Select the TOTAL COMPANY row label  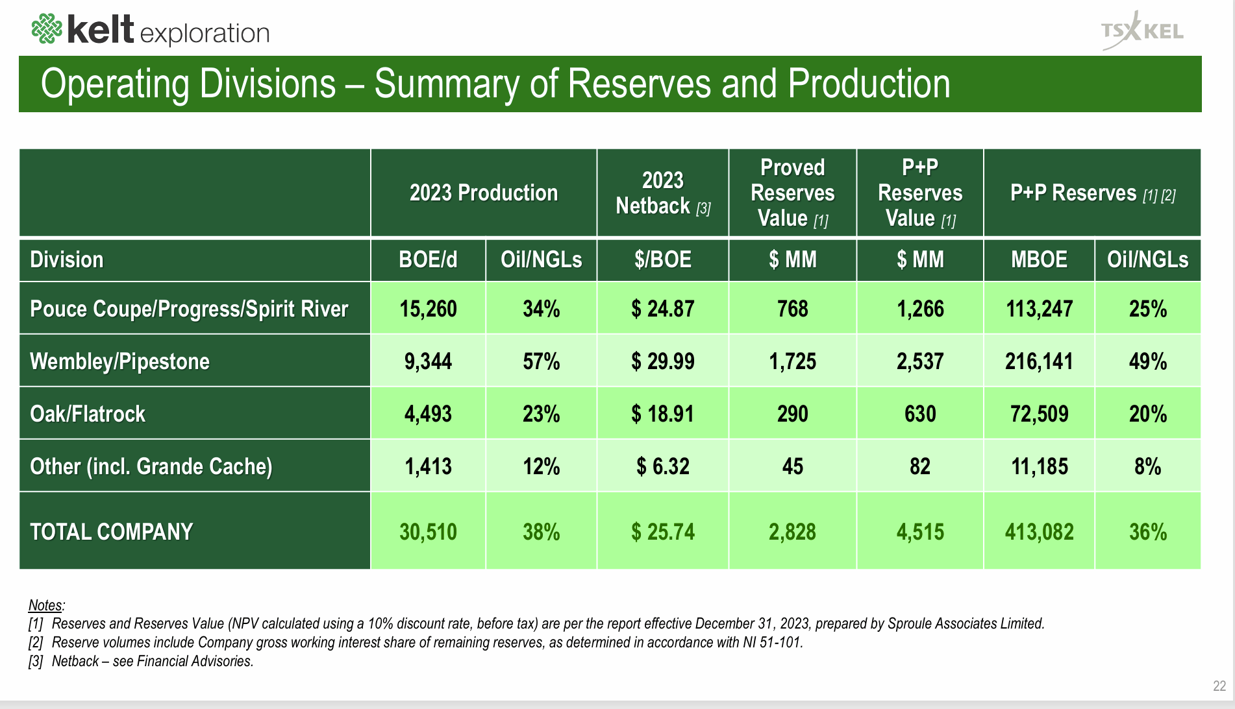coord(111,531)
